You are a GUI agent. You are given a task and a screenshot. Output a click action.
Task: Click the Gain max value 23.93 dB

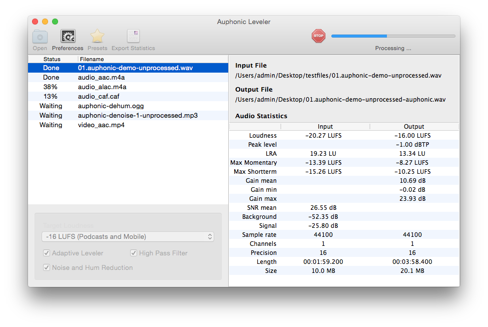tap(412, 199)
